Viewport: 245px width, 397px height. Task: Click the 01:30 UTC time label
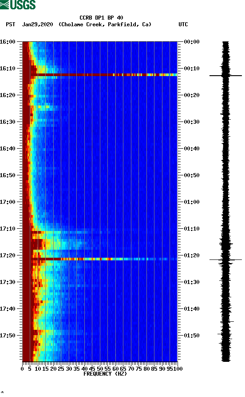[x=192, y=282]
